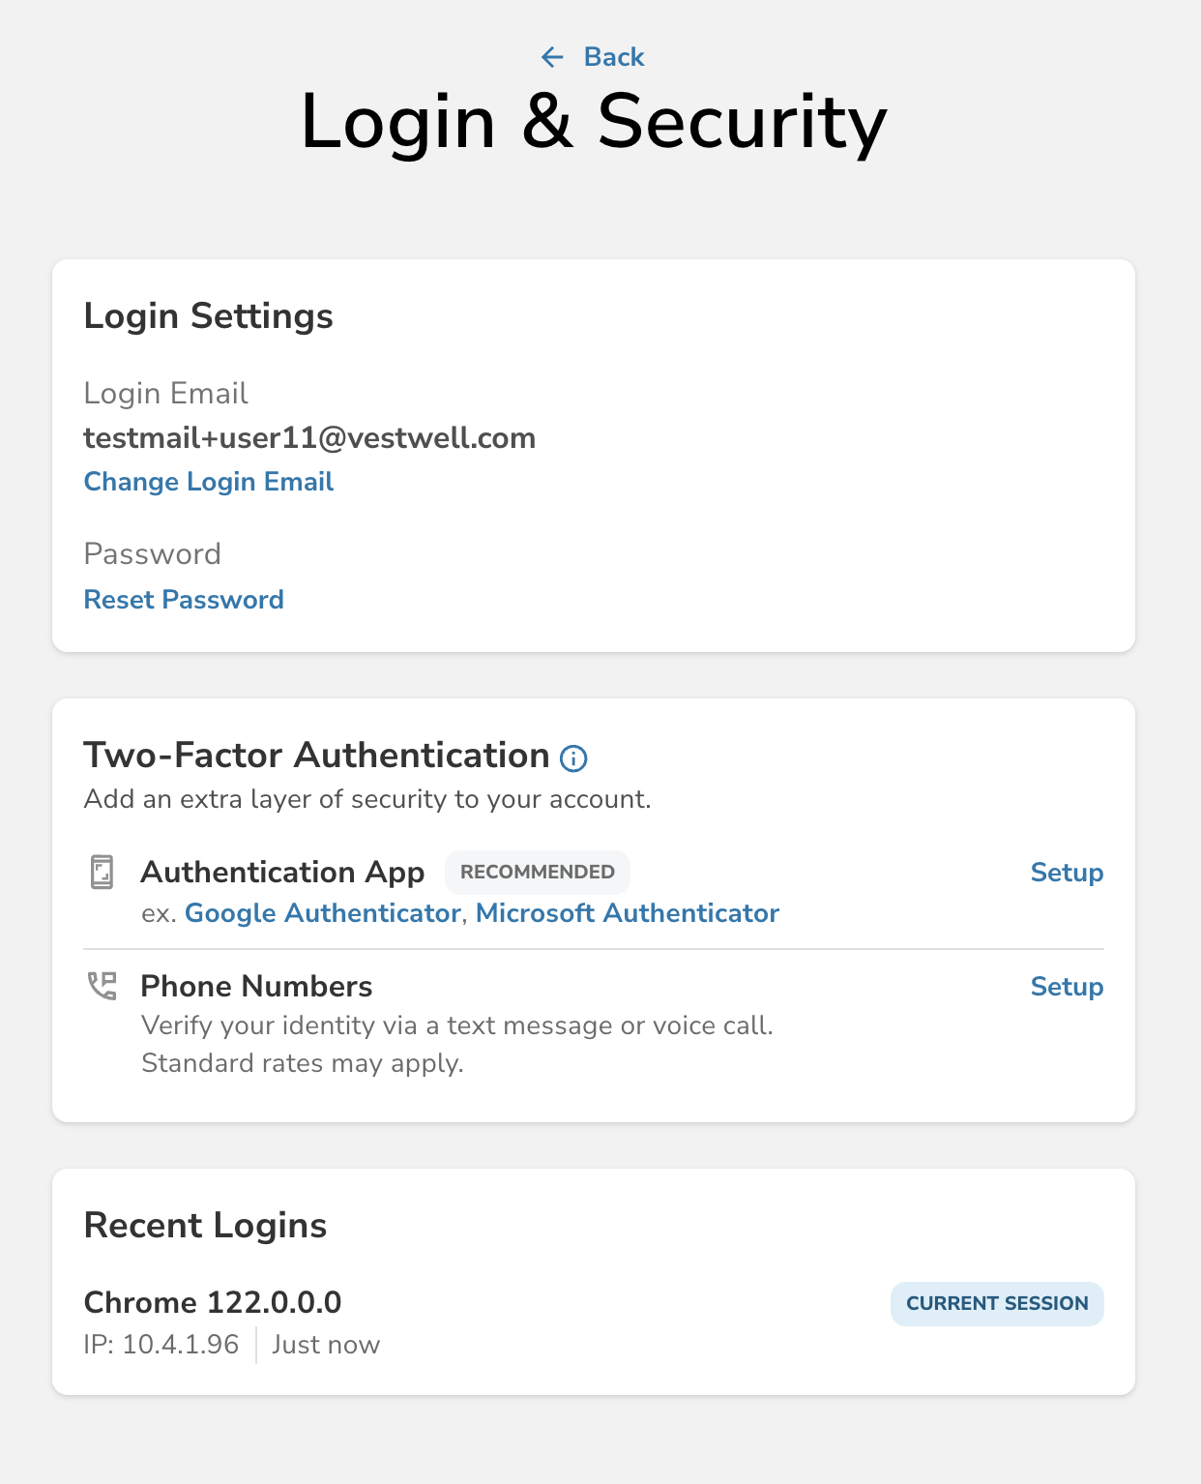Open the Back navigation link
This screenshot has width=1201, height=1484.
coord(613,56)
